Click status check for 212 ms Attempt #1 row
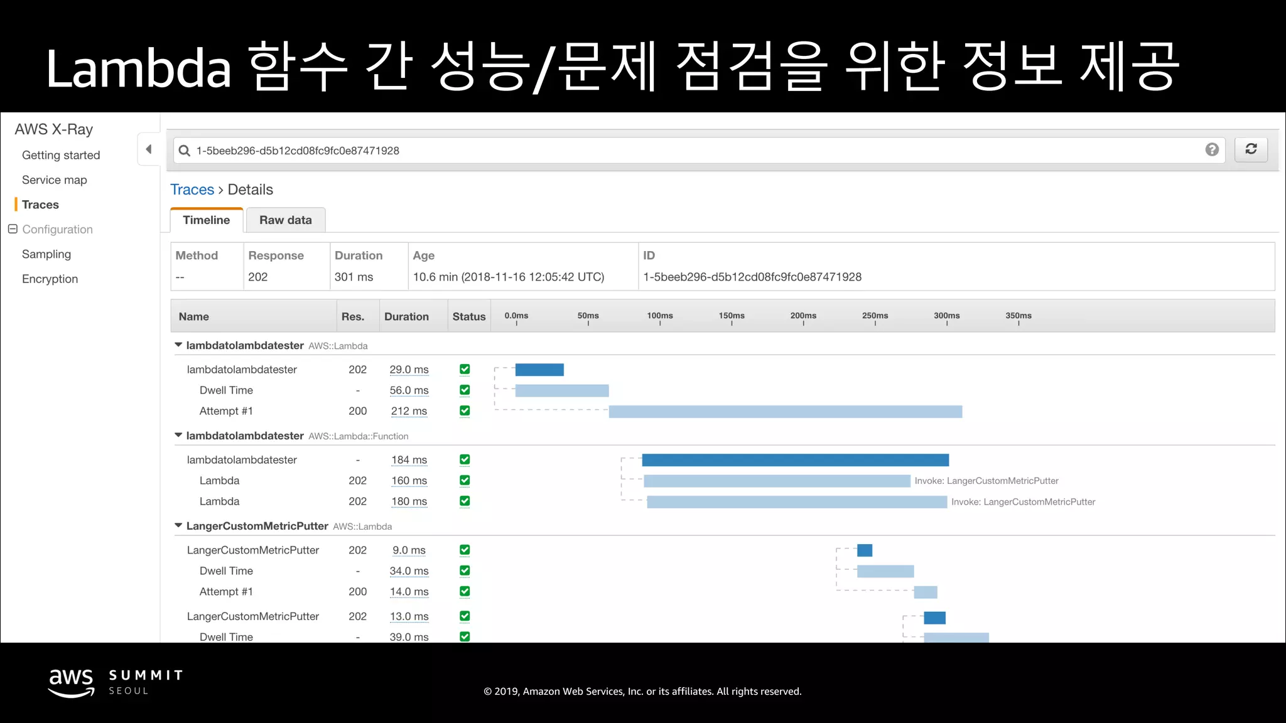Screen dimensions: 1286x723 tap(465, 411)
